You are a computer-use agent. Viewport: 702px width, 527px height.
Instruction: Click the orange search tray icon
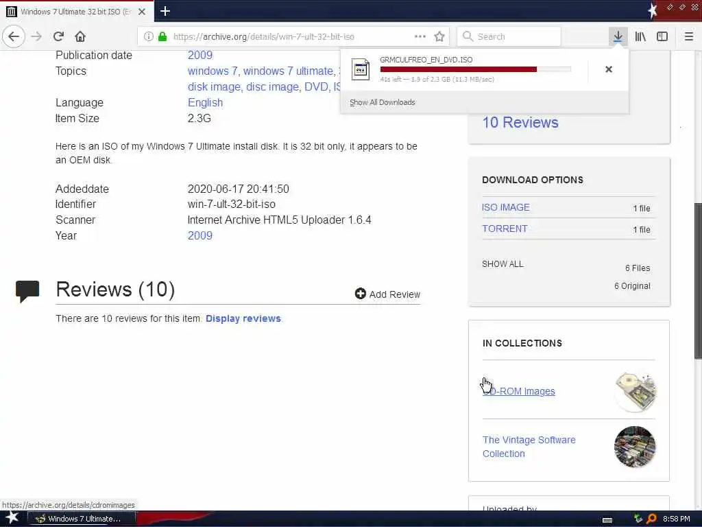point(651,519)
